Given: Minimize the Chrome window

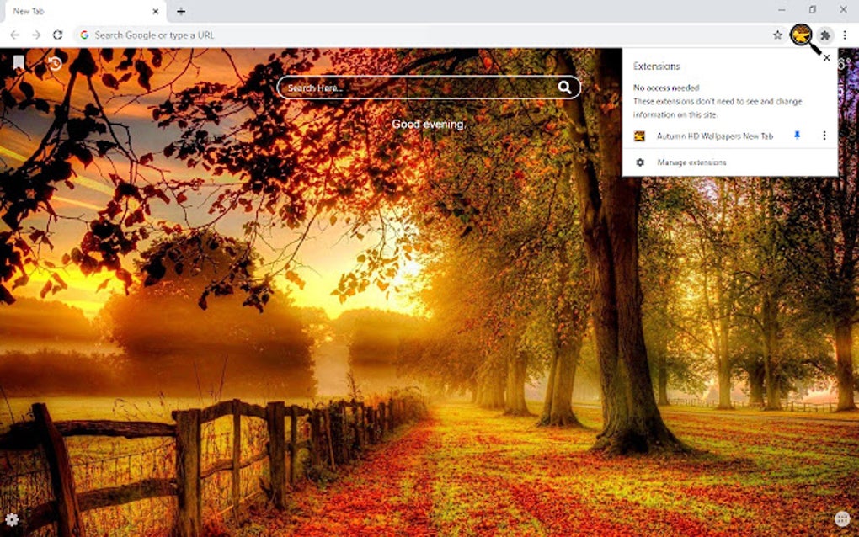Looking at the screenshot, I should (782, 10).
